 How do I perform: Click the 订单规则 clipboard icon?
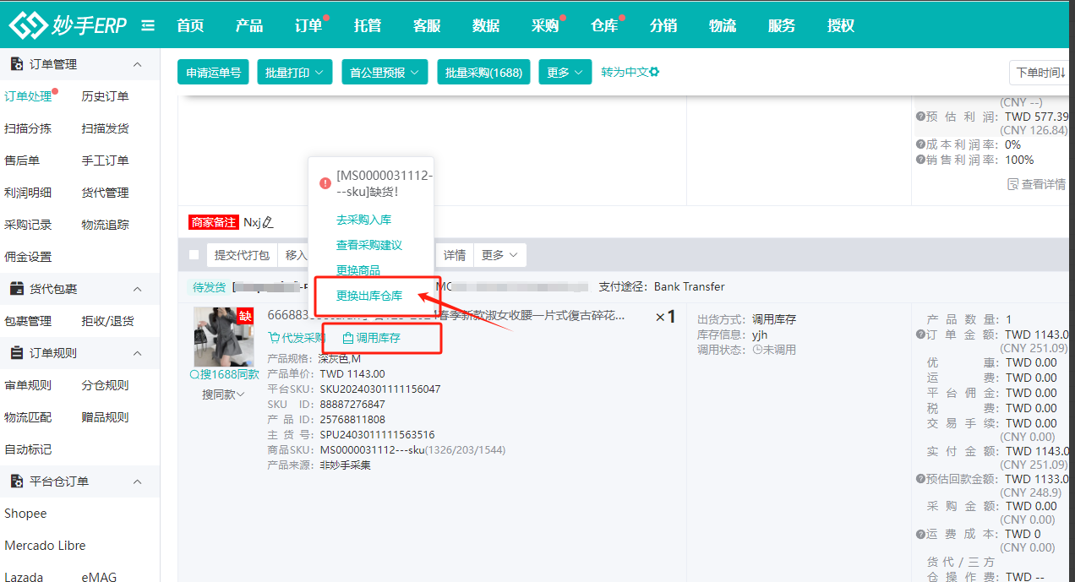pos(17,353)
